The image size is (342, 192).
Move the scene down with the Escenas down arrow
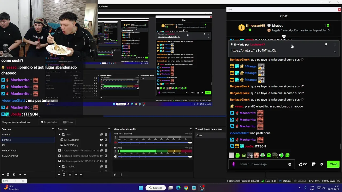[x=25, y=175]
